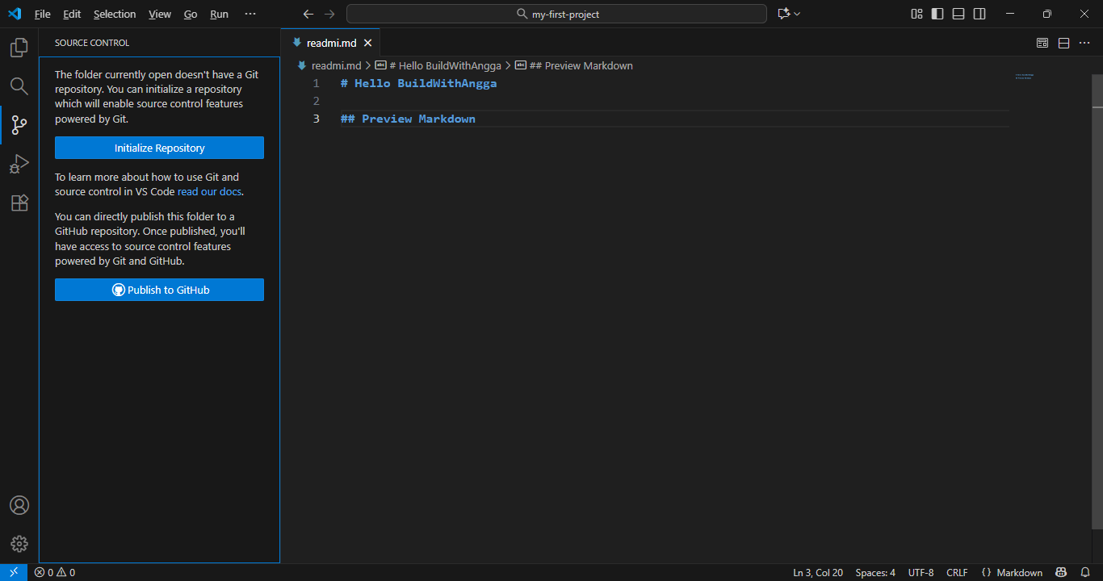Open the Search icon in activity bar
This screenshot has height=581, width=1103.
coord(19,86)
